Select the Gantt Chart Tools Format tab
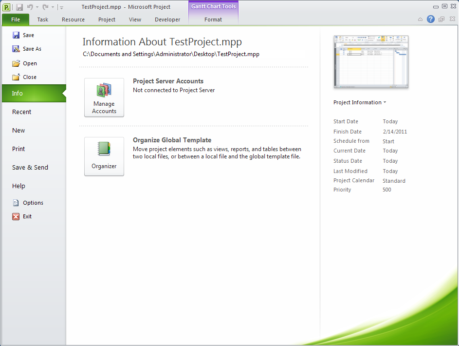This screenshot has width=459, height=346. tap(213, 19)
